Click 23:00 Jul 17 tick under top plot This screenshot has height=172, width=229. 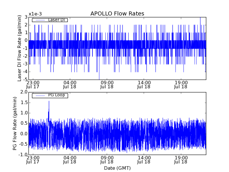[33, 84]
